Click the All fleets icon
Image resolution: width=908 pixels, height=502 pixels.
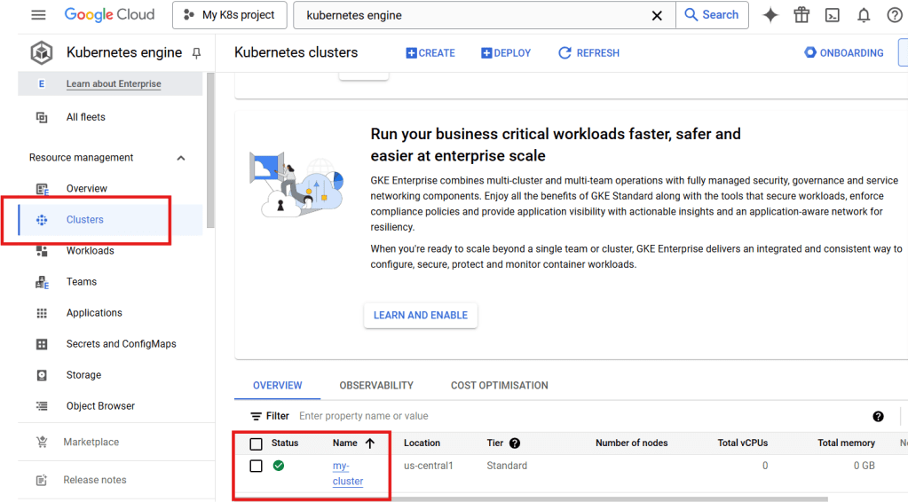click(42, 117)
